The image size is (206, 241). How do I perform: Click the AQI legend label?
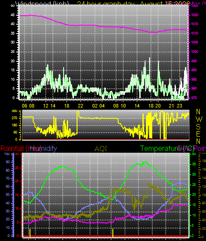point(101,149)
